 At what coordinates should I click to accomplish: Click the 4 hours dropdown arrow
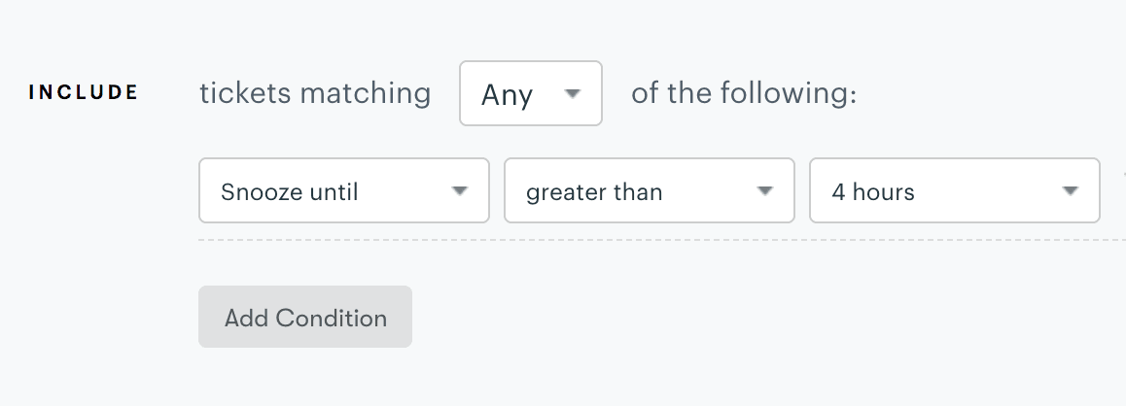point(1071,191)
